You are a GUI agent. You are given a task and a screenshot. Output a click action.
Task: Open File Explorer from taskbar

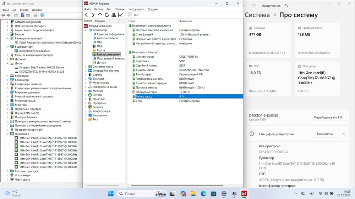click(193, 194)
